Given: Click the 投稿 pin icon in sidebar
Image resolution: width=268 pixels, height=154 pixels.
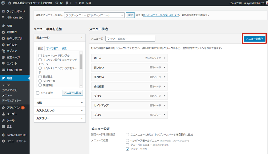Looking at the screenshot, I should click(x=3, y=26).
